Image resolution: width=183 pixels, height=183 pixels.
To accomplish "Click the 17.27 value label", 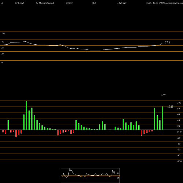I will pos(170,107).
